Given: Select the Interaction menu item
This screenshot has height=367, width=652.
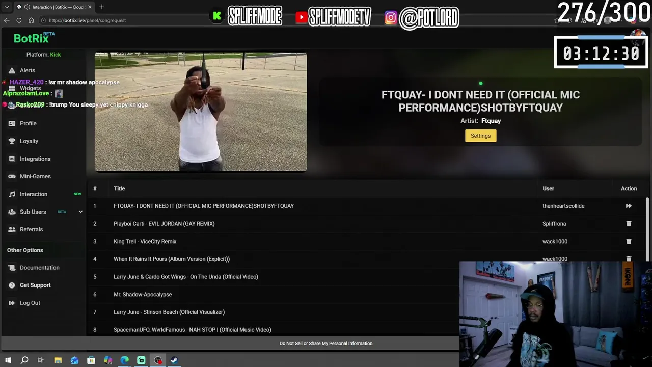Looking at the screenshot, I should pyautogui.click(x=34, y=194).
